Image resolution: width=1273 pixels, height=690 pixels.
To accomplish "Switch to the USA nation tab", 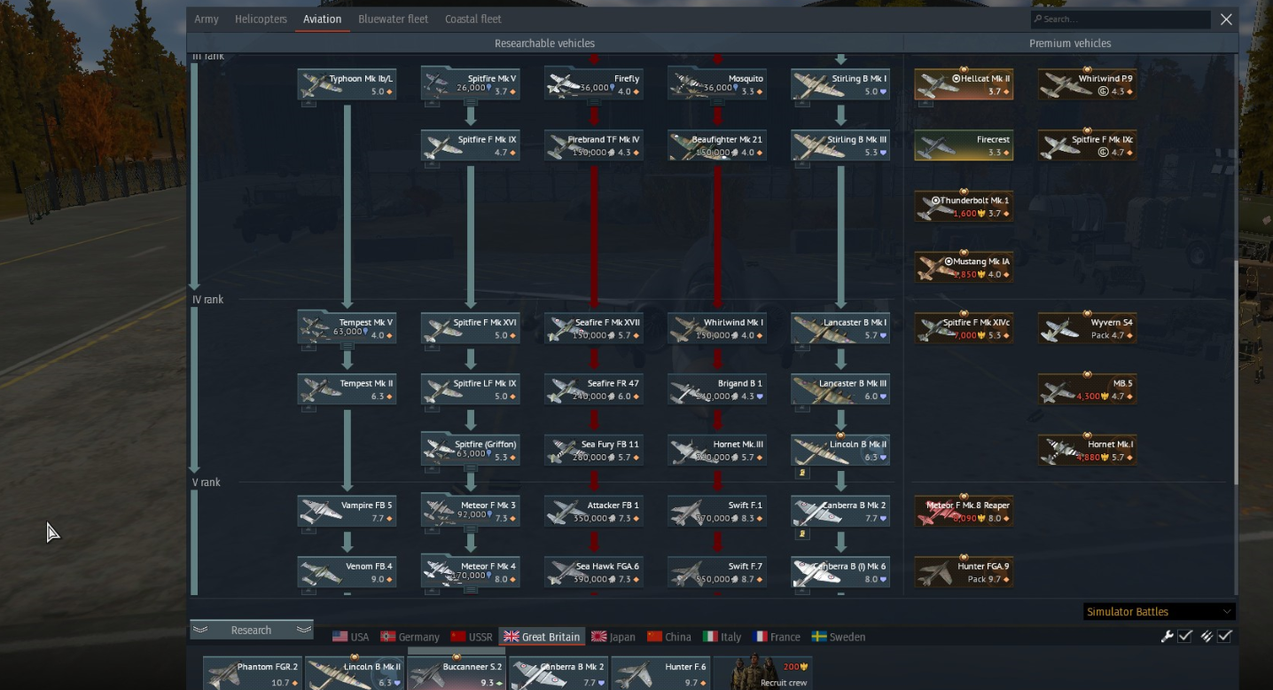I will [350, 637].
